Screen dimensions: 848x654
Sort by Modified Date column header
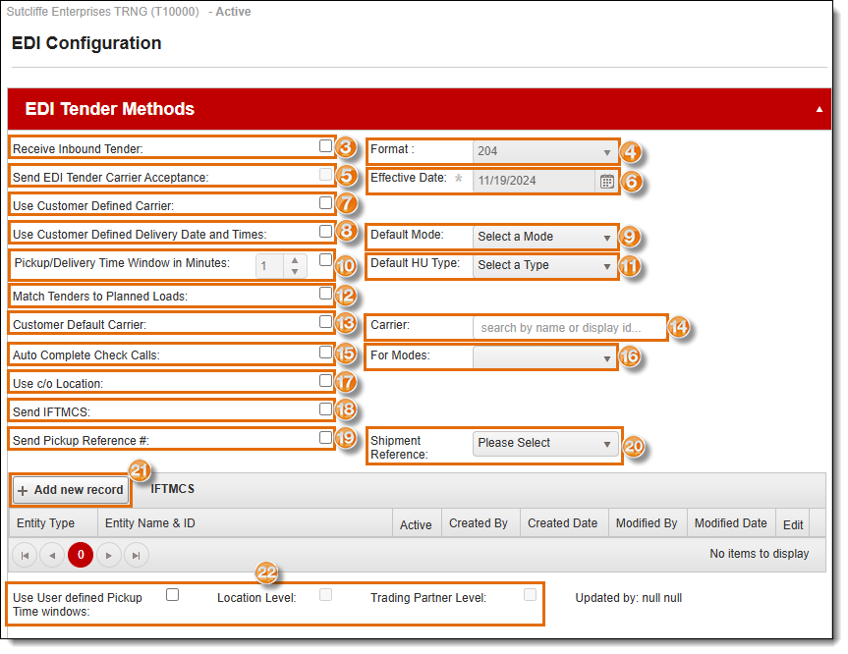pos(731,523)
